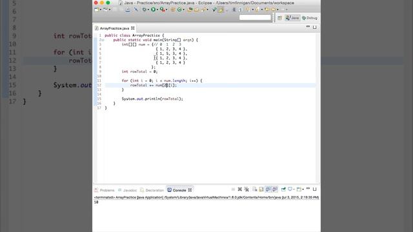Click the Open Task icon

point(196,10)
